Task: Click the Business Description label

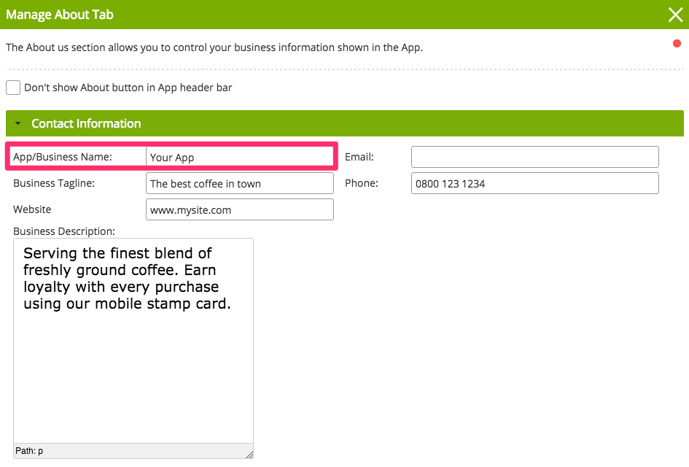Action: [x=64, y=231]
